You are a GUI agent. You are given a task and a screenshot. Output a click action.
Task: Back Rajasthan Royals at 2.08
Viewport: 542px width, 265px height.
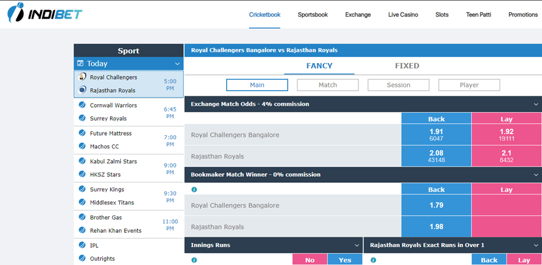click(x=436, y=156)
